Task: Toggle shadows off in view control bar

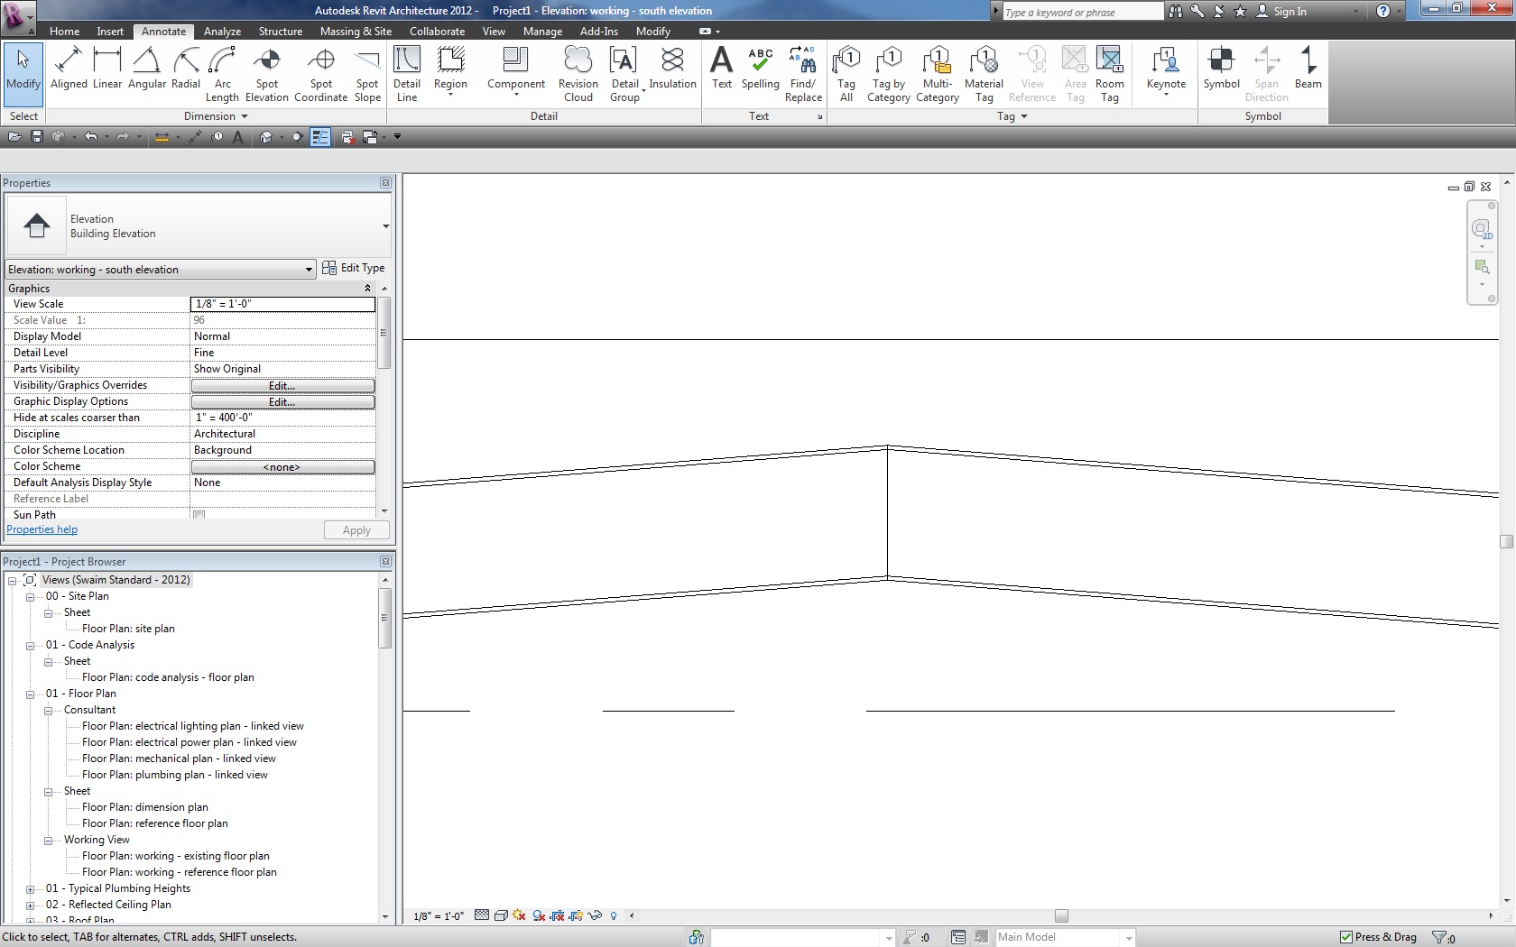Action: tap(539, 915)
